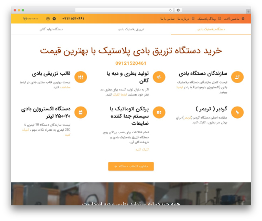262x221 pixels.
Task: Click the پرتکن اتوماتیک round icon
Action: click(x=159, y=112)
